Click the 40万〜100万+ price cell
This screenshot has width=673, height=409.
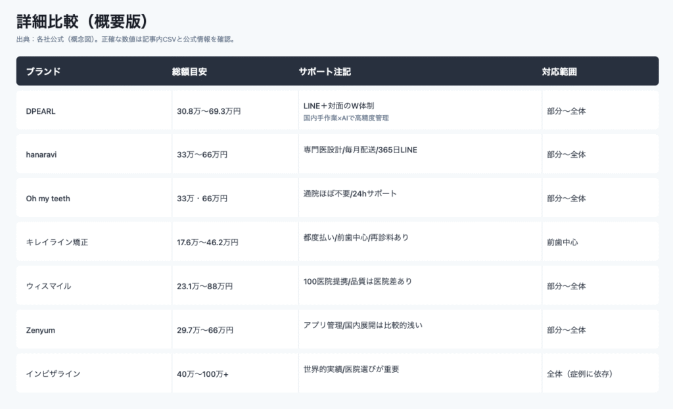click(202, 373)
